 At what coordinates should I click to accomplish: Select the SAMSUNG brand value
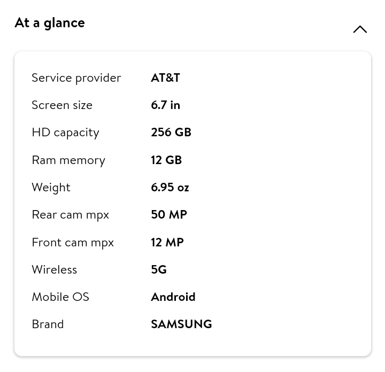tap(181, 324)
